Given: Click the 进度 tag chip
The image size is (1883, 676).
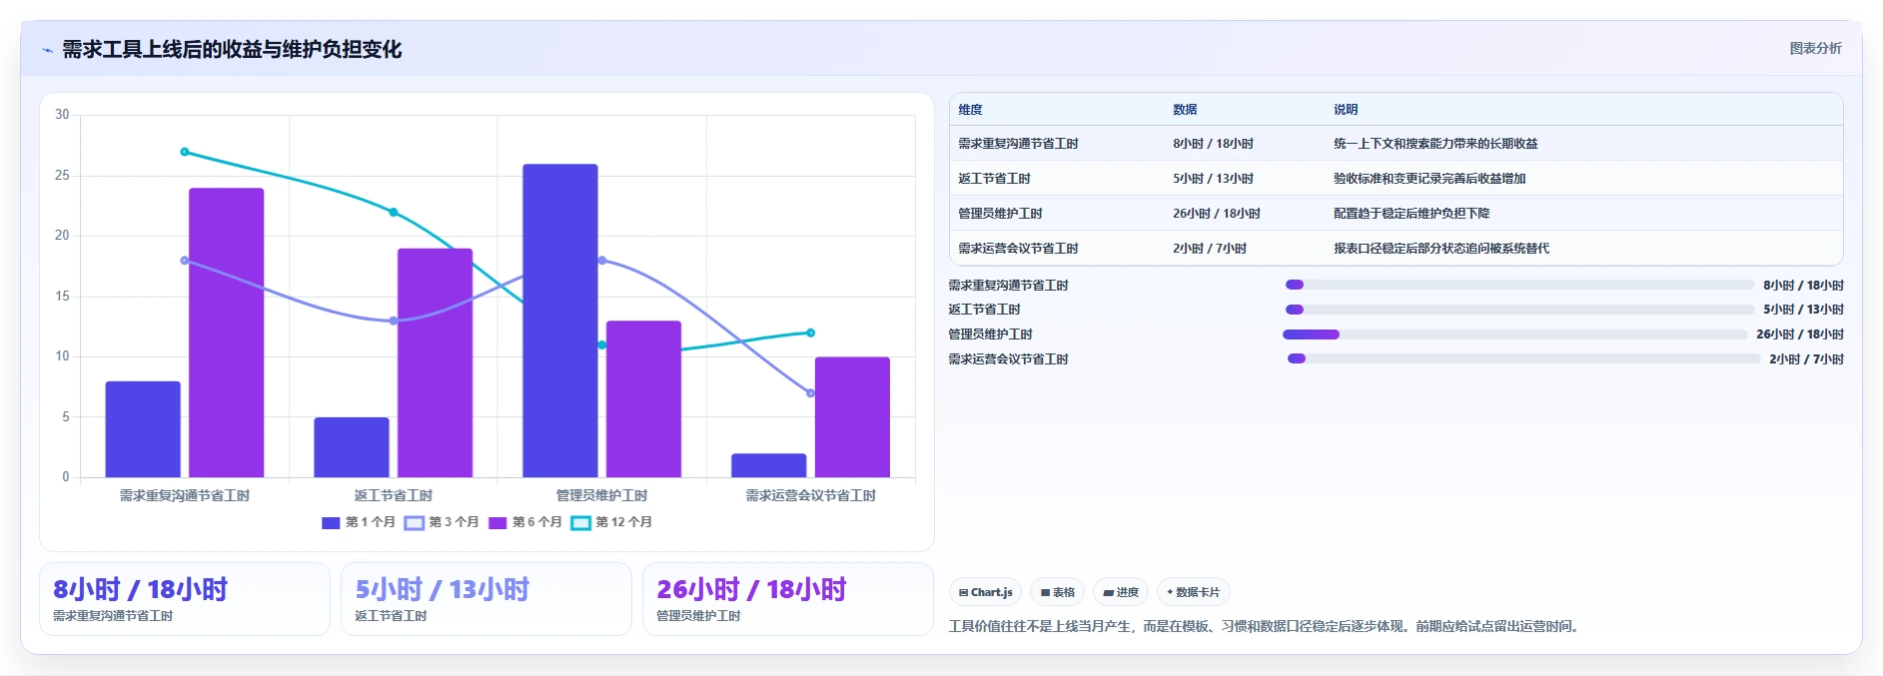Looking at the screenshot, I should (x=1121, y=592).
